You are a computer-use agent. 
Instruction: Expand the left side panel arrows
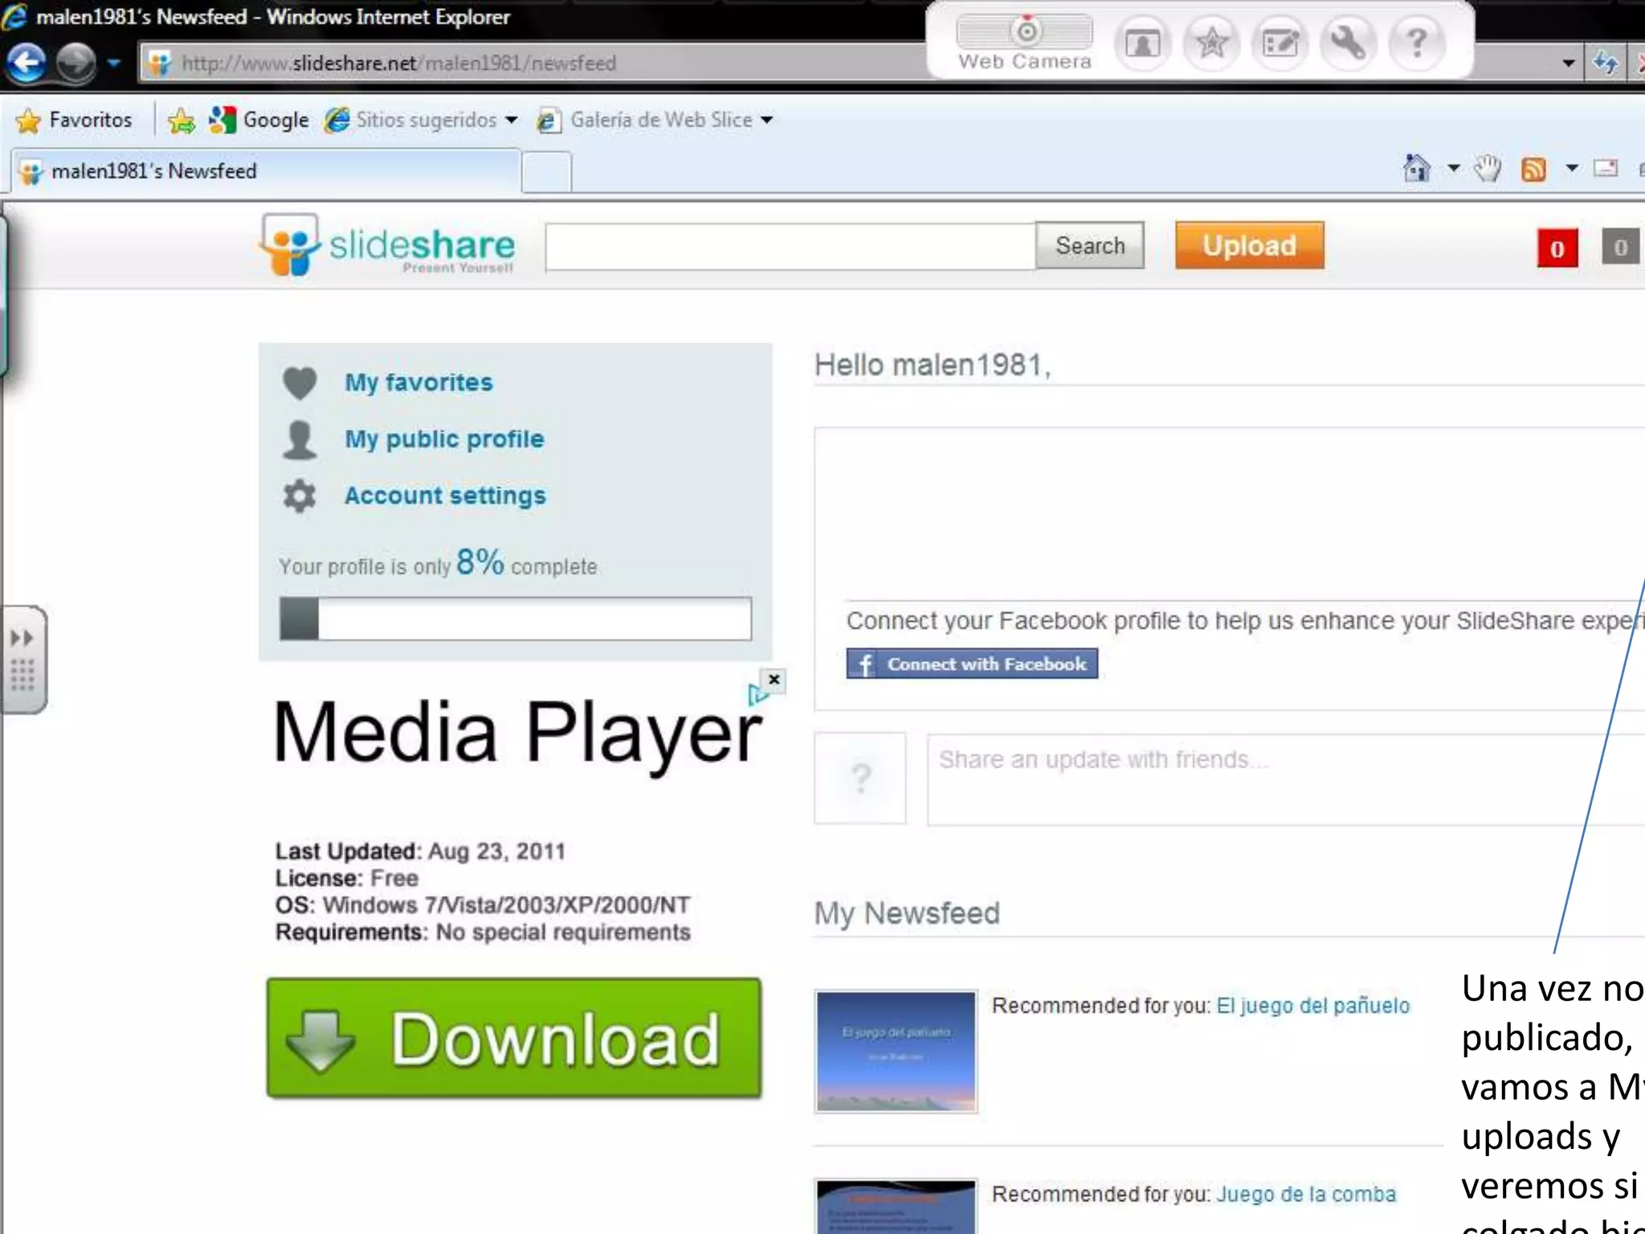click(22, 639)
